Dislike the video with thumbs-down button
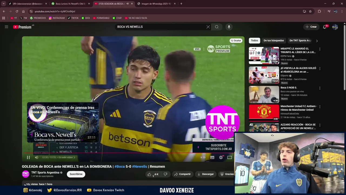Viewport: 346px width, 195px height. [165, 174]
